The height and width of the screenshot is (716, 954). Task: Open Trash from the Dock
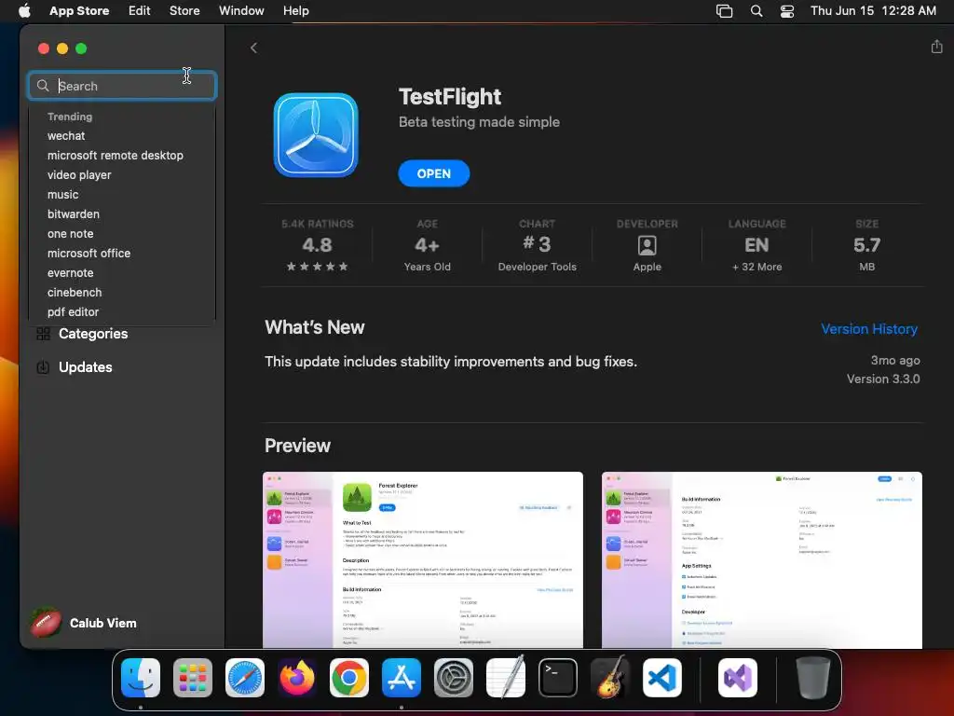coord(812,678)
